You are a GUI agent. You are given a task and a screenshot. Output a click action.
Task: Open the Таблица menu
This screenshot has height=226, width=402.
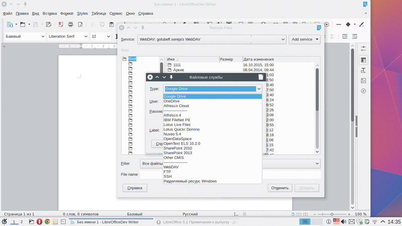(98, 14)
